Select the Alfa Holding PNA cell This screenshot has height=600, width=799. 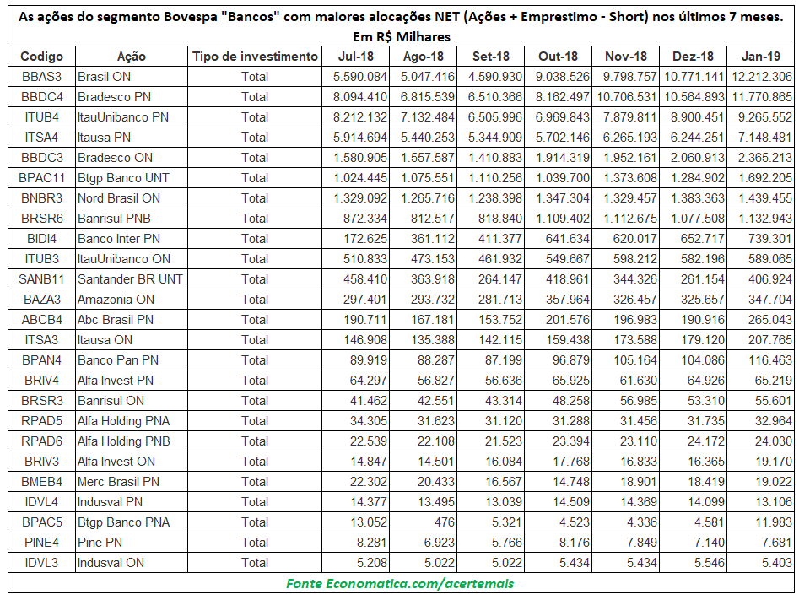click(132, 421)
